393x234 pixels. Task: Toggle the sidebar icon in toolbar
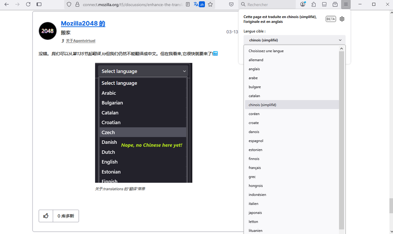tap(39, 4)
